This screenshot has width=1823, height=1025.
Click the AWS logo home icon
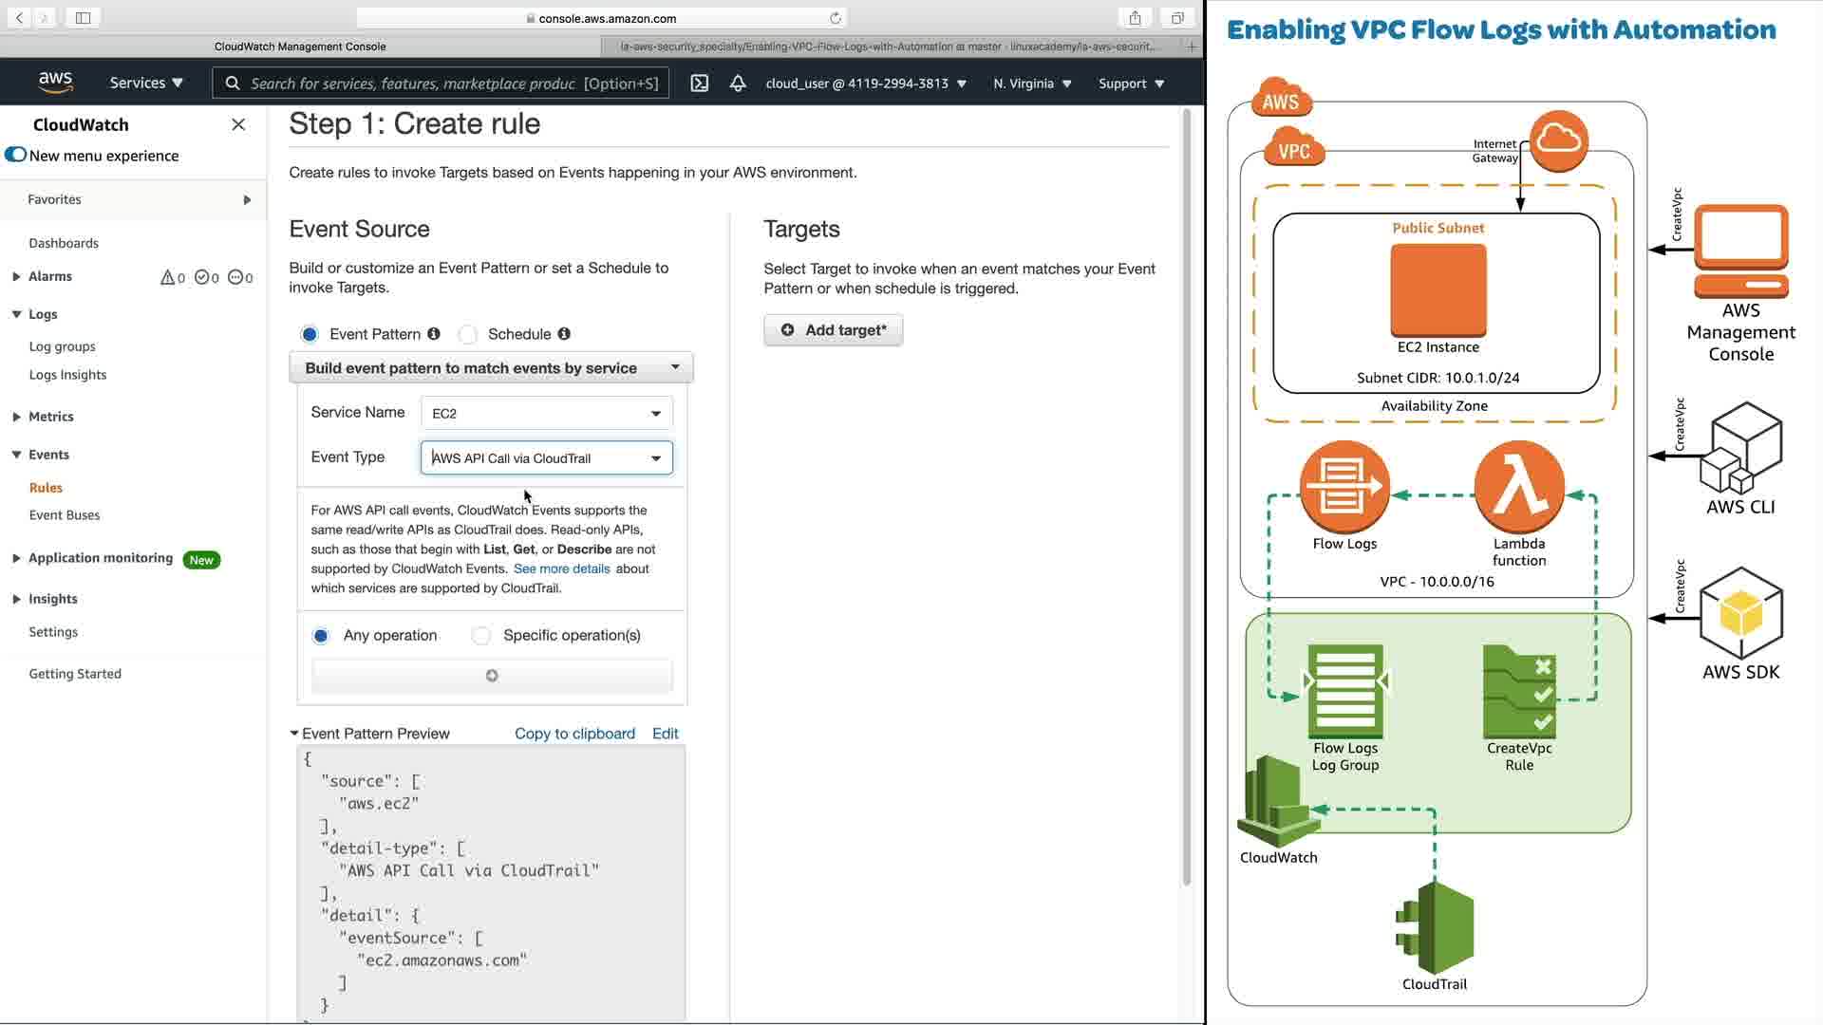point(56,83)
